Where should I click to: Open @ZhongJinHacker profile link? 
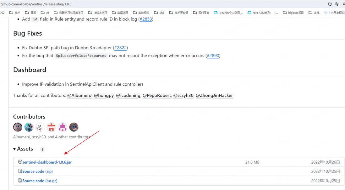click(214, 95)
